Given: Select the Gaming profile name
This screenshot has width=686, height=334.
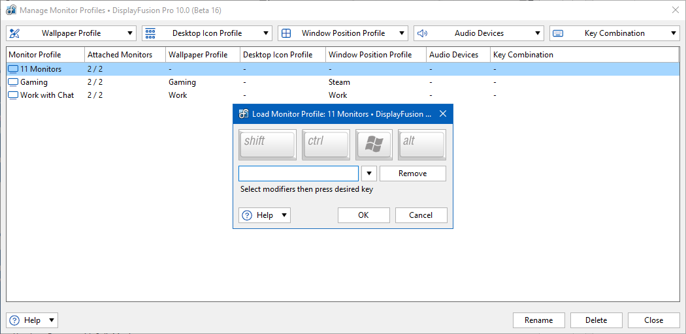Looking at the screenshot, I should pos(34,82).
